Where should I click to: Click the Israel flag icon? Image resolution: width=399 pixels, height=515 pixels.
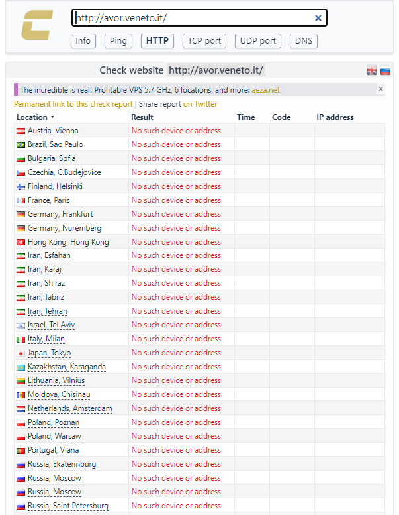21,325
